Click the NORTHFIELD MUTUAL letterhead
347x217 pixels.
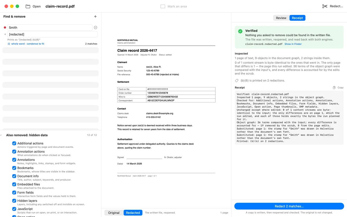[128, 40]
